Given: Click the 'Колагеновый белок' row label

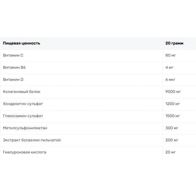Looking at the screenshot, I should coord(22,92).
